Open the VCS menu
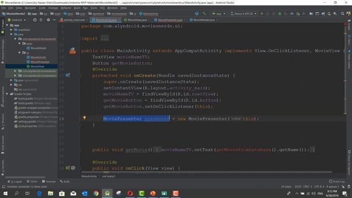The image size is (352, 198). (x=102, y=8)
